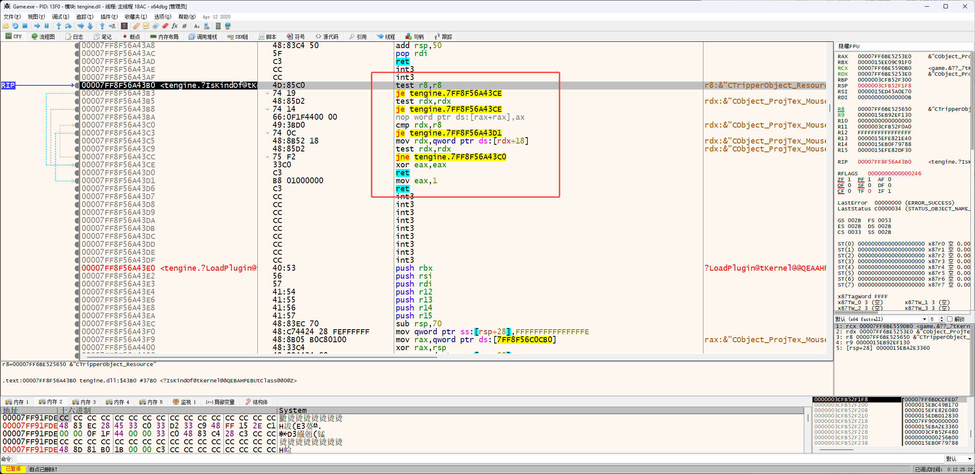
Task: Click the Scylla S plugin icon
Action: [124, 26]
